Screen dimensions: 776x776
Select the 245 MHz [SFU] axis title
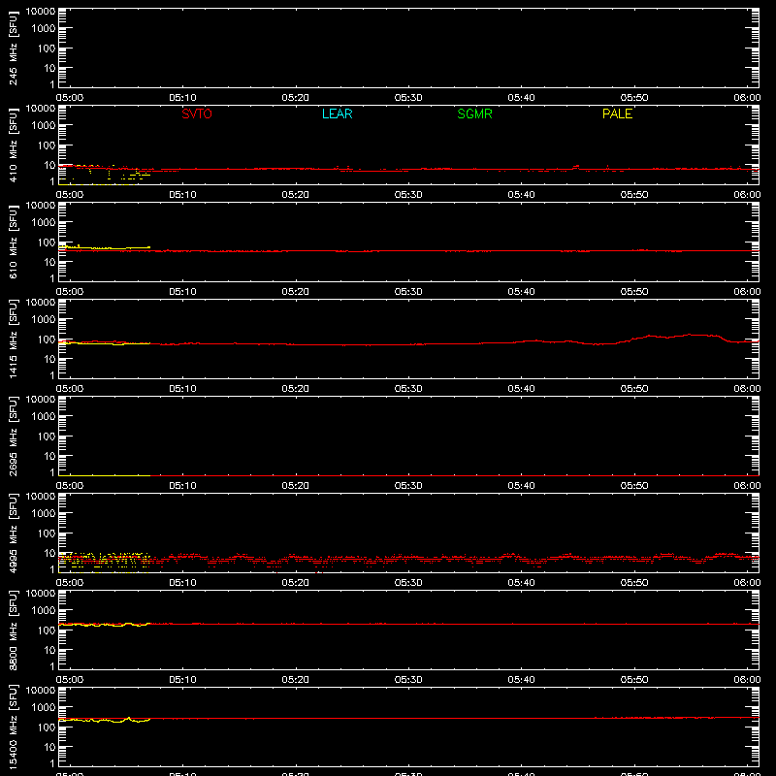pos(13,48)
